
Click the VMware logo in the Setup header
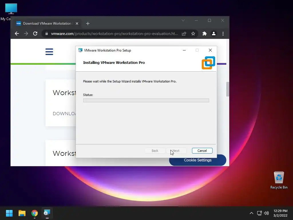click(x=208, y=63)
